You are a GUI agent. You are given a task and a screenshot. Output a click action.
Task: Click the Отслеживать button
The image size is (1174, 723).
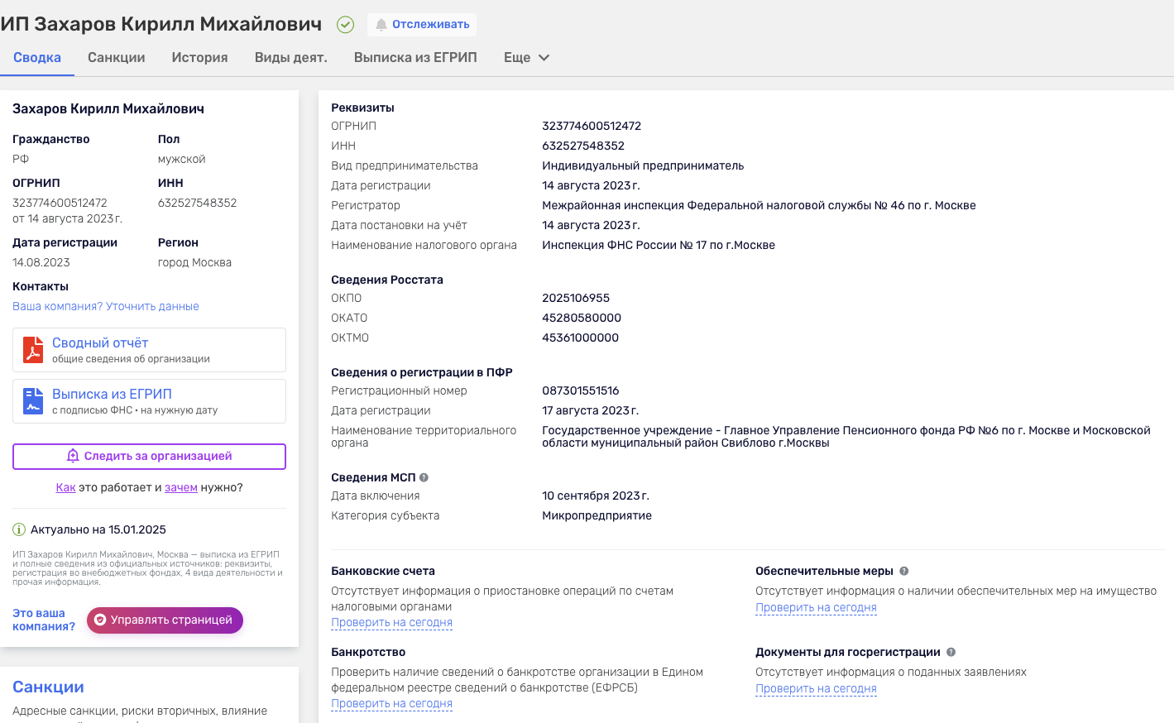coord(422,25)
